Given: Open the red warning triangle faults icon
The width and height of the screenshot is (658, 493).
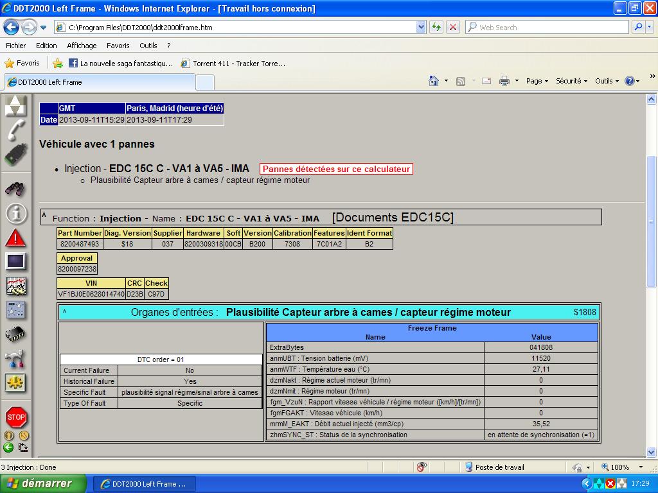Looking at the screenshot, I should (15, 238).
